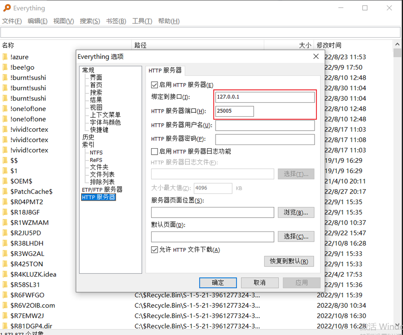This screenshot has height=335, width=403.
Task: Open the 搜索 menu
Action: (90, 21)
